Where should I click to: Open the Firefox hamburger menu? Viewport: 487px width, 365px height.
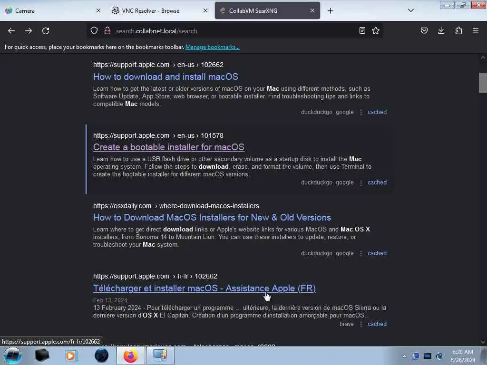476,31
